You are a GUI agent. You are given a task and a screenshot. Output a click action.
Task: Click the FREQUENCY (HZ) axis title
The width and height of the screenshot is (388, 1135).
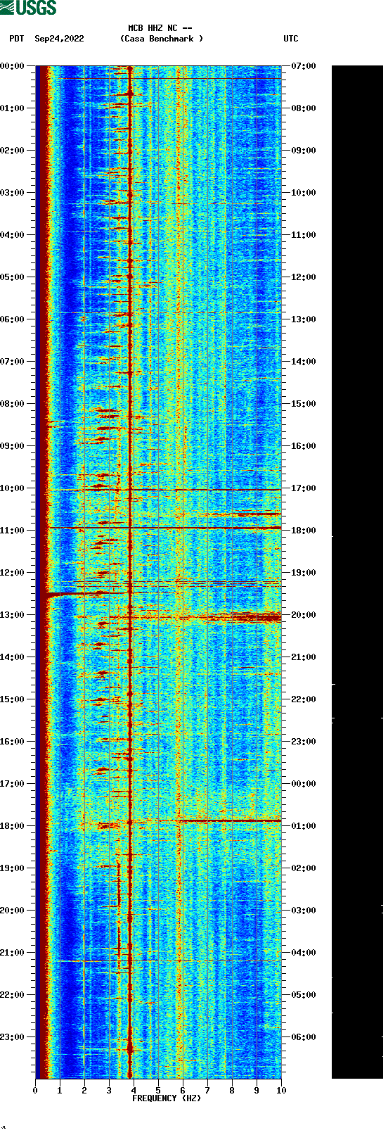[x=166, y=1098]
